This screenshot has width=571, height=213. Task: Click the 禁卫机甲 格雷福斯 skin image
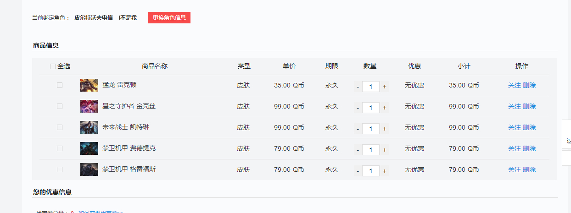tap(89, 169)
